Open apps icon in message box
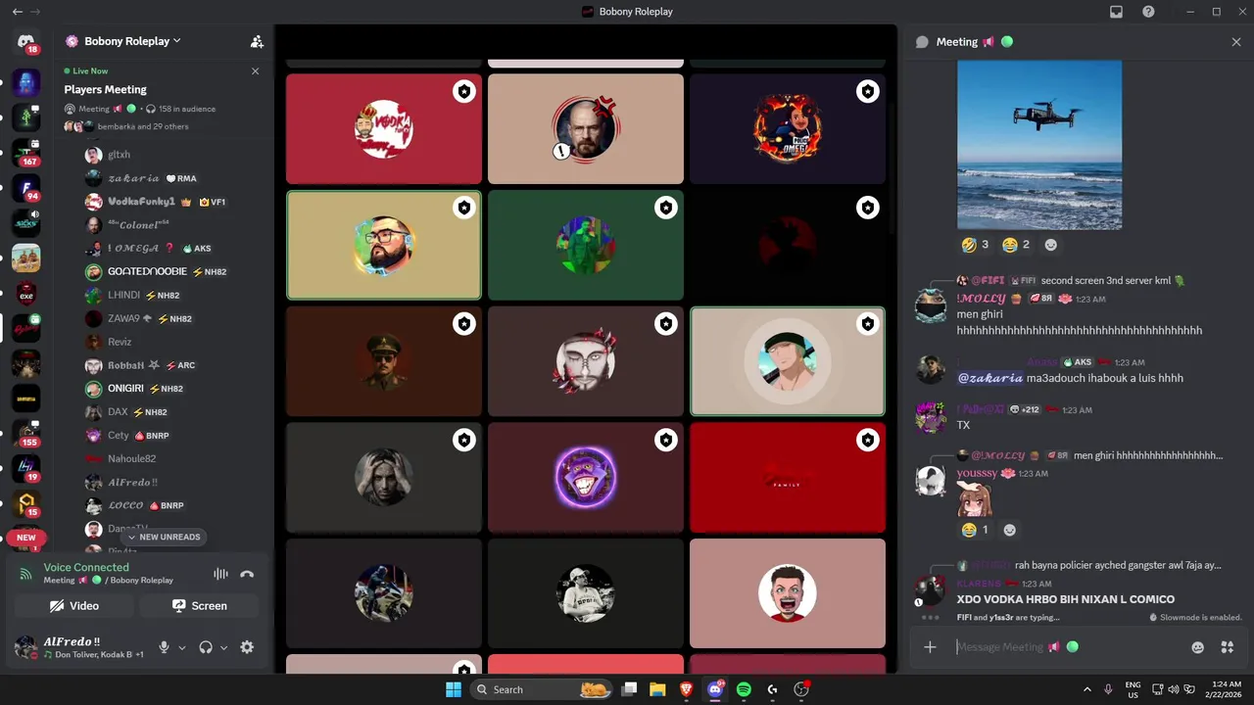1254x705 pixels. (1227, 647)
